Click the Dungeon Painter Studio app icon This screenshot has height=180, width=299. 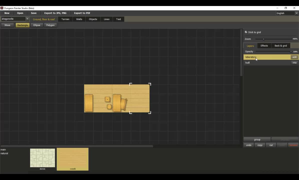[x=2, y=8]
